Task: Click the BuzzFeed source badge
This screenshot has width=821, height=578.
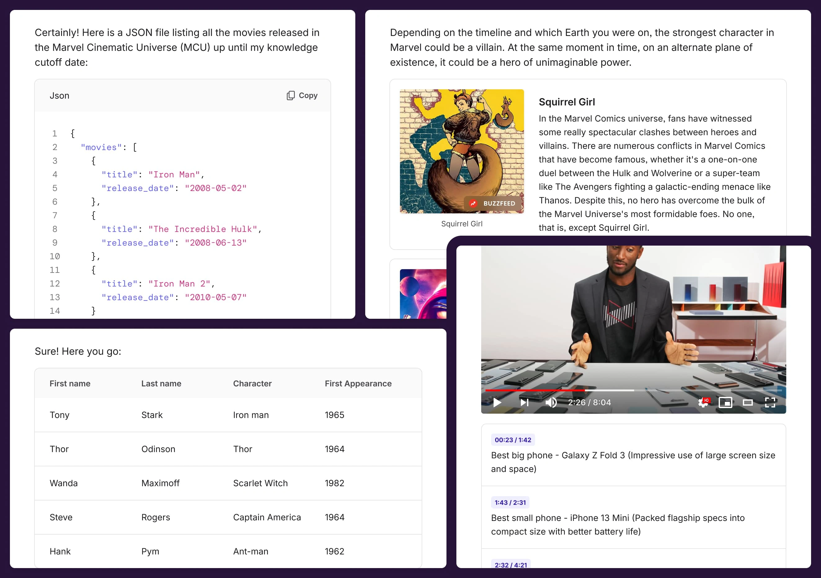Action: (x=493, y=203)
